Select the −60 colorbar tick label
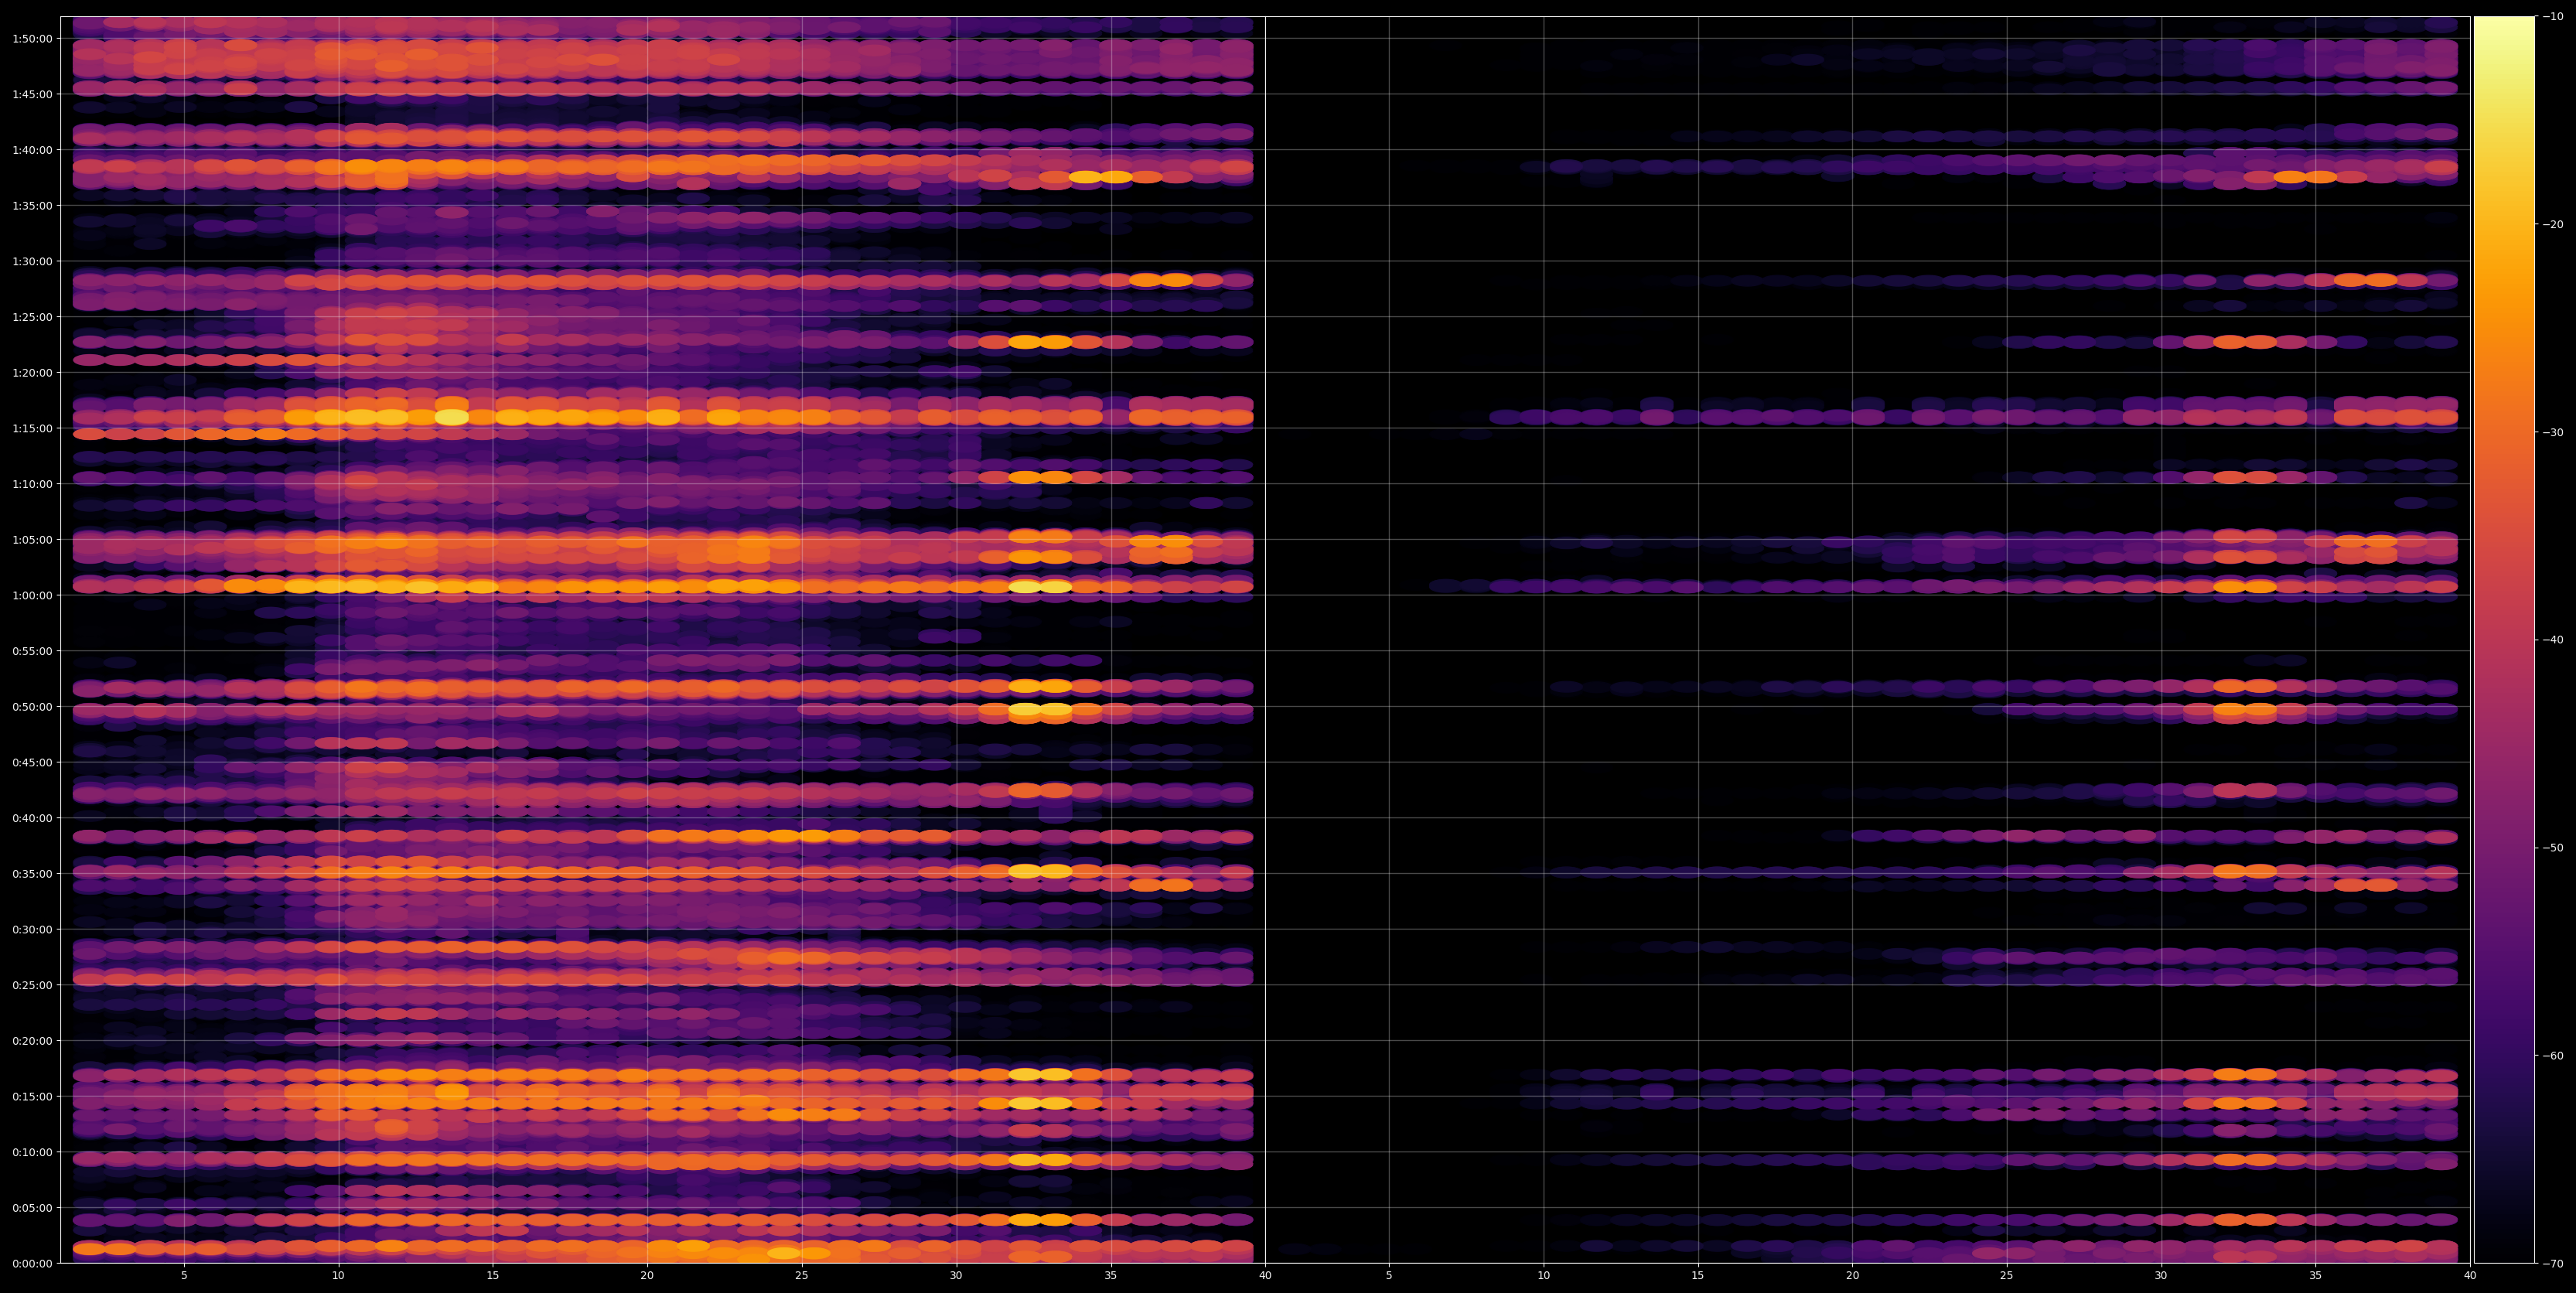Screen dimensions: 2576x1293 [2553, 1055]
